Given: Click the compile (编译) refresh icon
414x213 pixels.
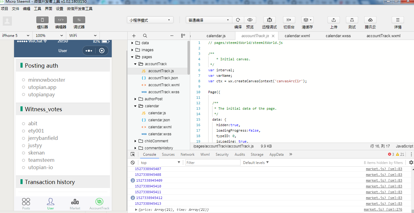Looking at the screenshot, I should click(238, 20).
